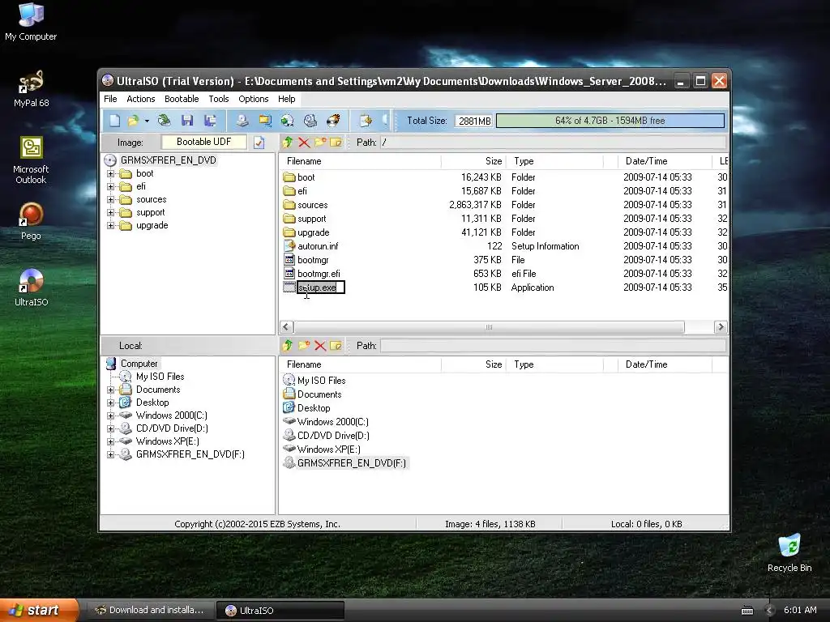Image resolution: width=830 pixels, height=622 pixels.
Task: Open the dropdown arrow beside Open icon
Action: click(147, 121)
